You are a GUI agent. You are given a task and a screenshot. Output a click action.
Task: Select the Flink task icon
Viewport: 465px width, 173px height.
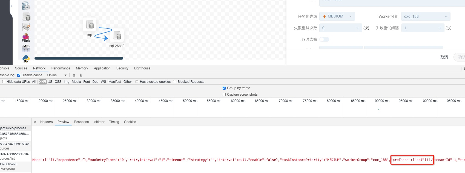coord(26,38)
